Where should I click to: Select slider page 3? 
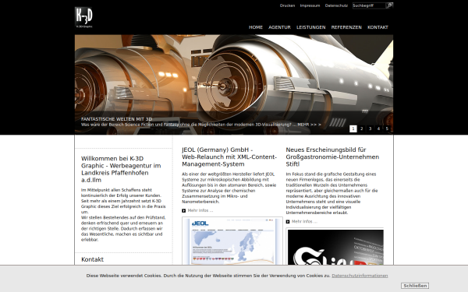pyautogui.click(x=370, y=128)
